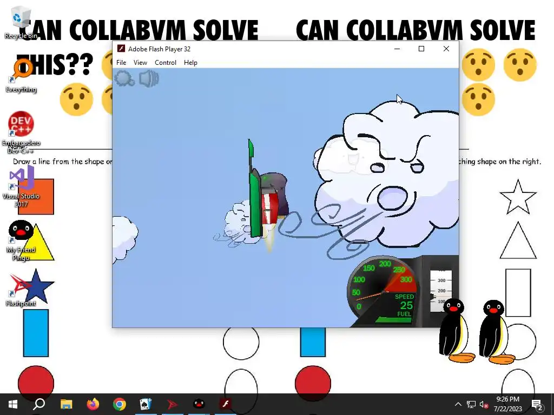Switch to Flashpoint in the taskbar

click(173, 404)
